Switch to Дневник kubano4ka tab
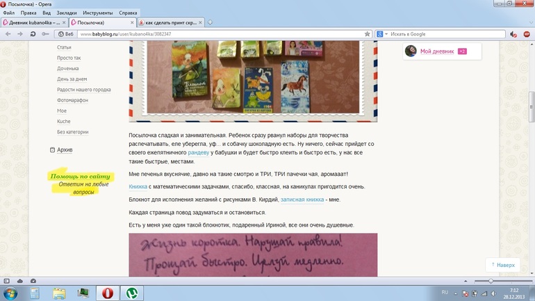535x301 pixels. click(x=34, y=22)
